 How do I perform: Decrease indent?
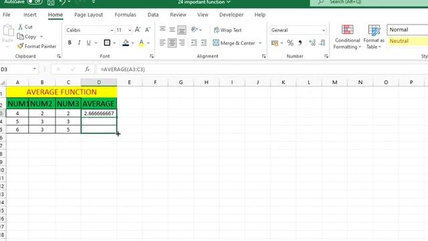point(194,43)
